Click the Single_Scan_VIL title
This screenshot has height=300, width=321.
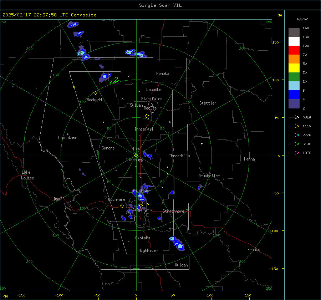pyautogui.click(x=160, y=5)
